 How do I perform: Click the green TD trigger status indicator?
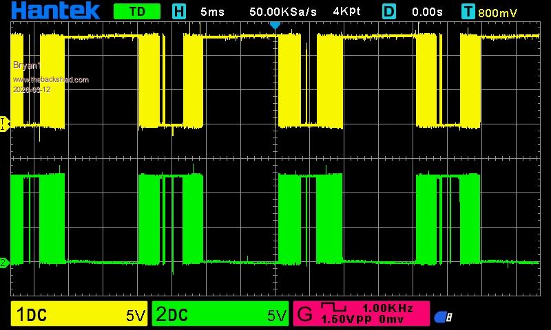tap(136, 12)
